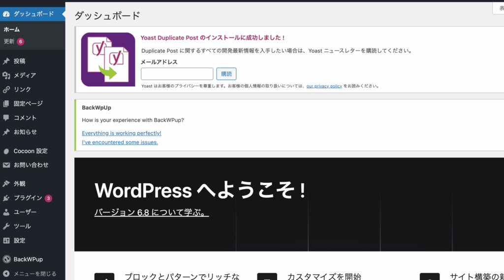
Task: Click the wrench icon beside ツール
Action: click(x=6, y=226)
